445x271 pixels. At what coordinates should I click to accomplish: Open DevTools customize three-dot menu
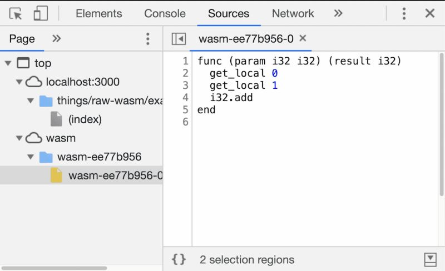(404, 13)
